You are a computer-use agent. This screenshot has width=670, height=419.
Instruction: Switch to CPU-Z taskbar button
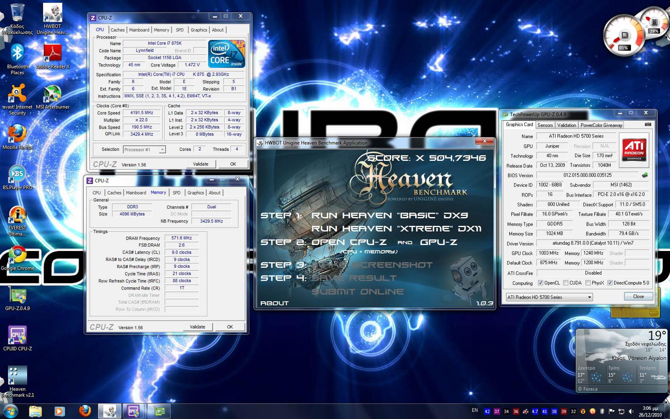(134, 411)
